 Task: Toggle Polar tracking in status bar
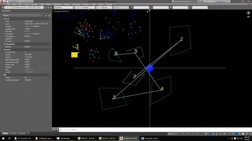[x=187, y=134]
